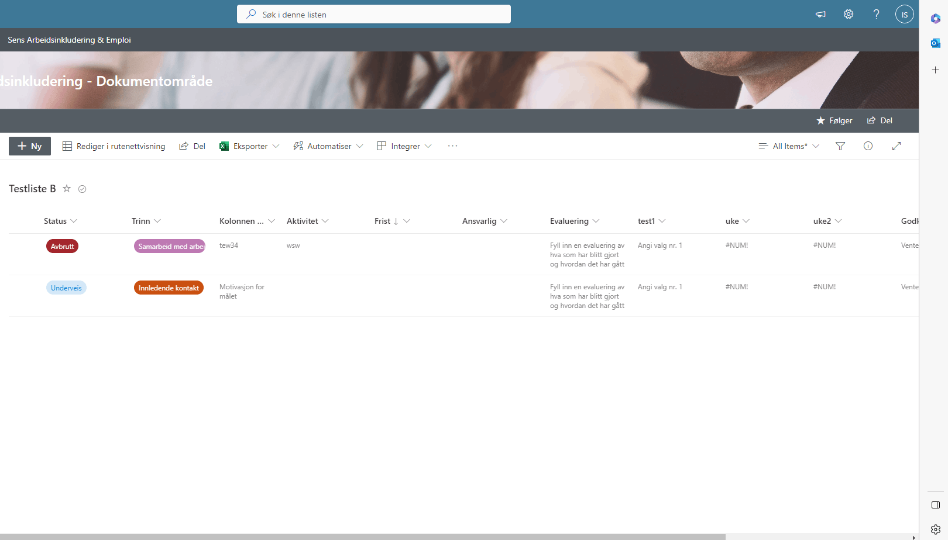Click Motivasjon for målet cell
This screenshot has height=540, width=948.
[x=242, y=292]
